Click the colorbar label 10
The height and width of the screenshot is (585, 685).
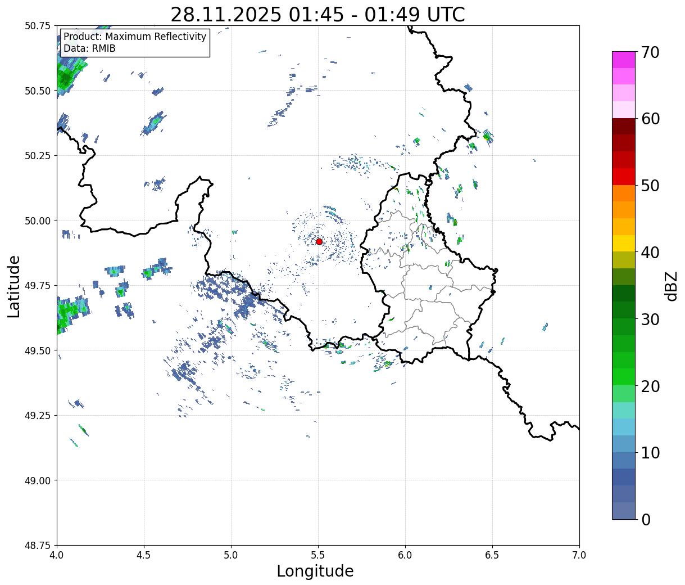[x=650, y=453]
